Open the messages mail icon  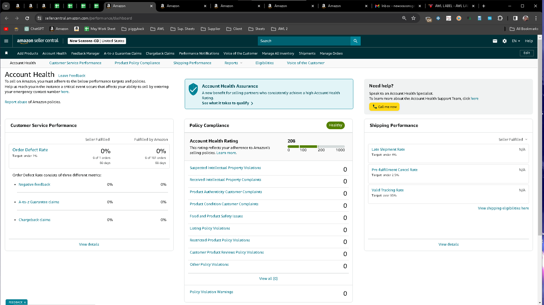click(x=495, y=41)
